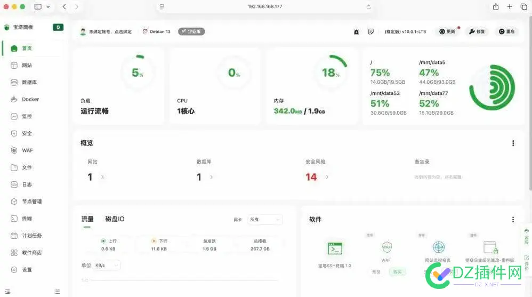Click the /mnt/data53 51% usage entry
The width and height of the screenshot is (532, 297).
coord(388,103)
